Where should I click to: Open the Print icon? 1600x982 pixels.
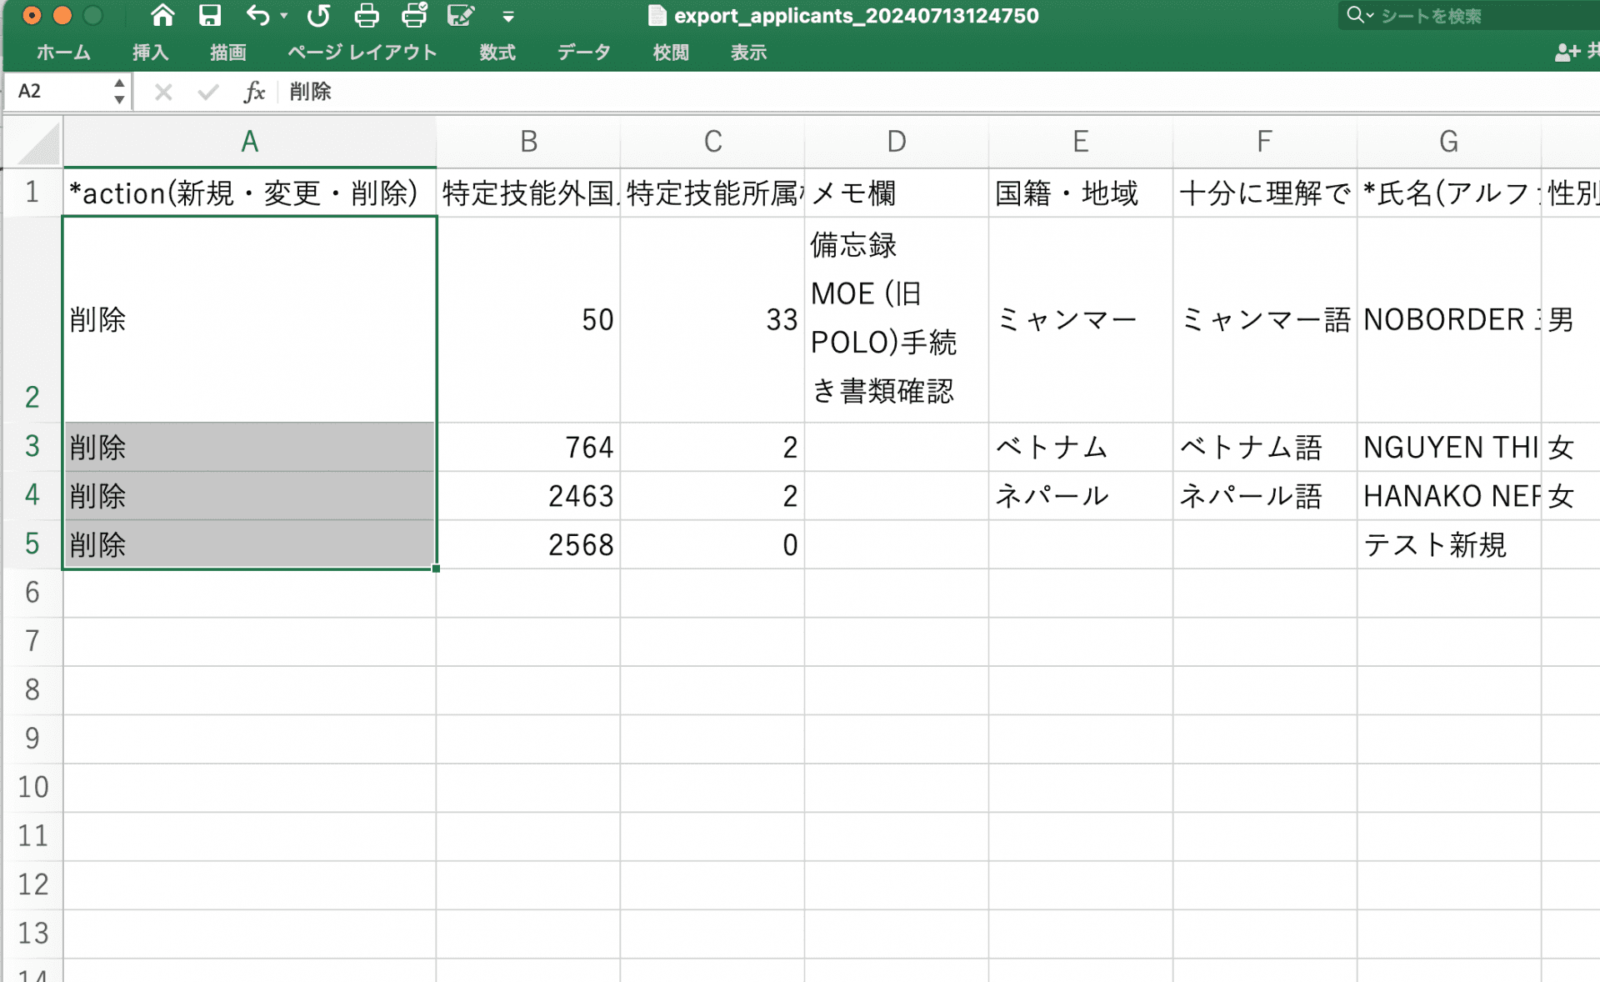point(367,15)
